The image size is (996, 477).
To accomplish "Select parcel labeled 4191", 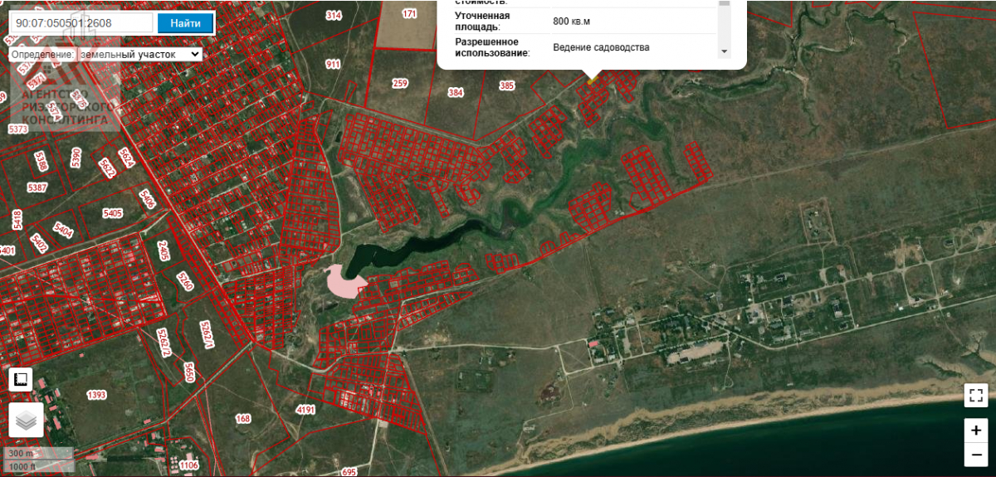I will click(x=305, y=410).
